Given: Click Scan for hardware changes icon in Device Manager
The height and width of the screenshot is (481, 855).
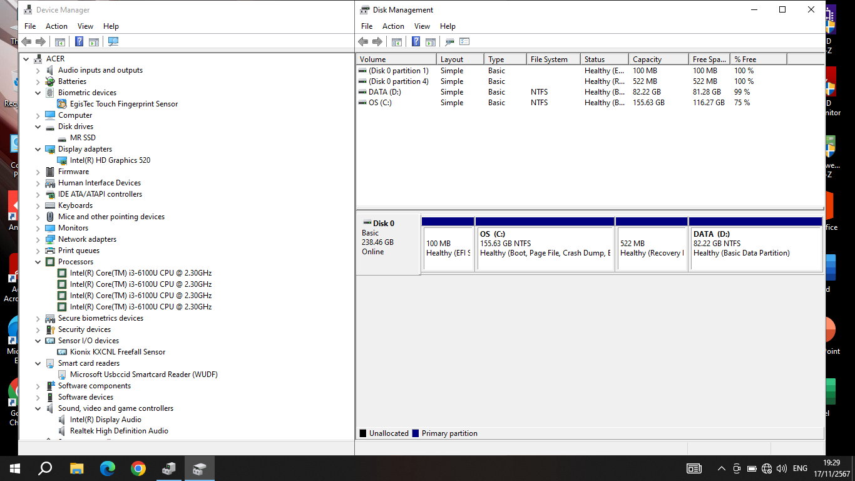Looking at the screenshot, I should 113,42.
